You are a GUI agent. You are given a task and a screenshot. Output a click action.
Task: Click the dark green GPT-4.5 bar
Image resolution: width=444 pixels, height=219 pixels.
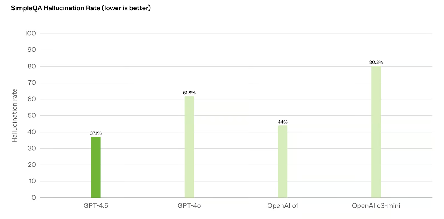[96, 167]
